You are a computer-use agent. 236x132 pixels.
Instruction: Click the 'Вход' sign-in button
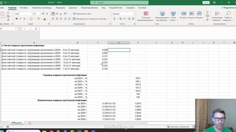click(206, 3)
